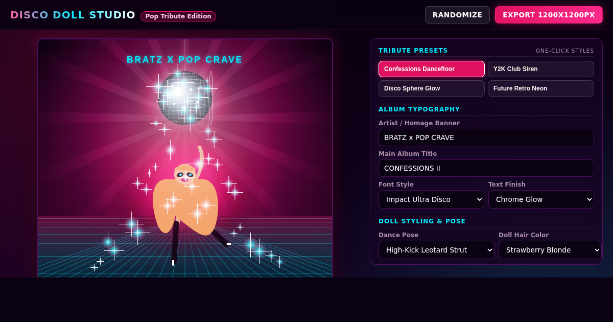
Task: Pick the Future Retro Neon preset
Action: click(x=541, y=88)
